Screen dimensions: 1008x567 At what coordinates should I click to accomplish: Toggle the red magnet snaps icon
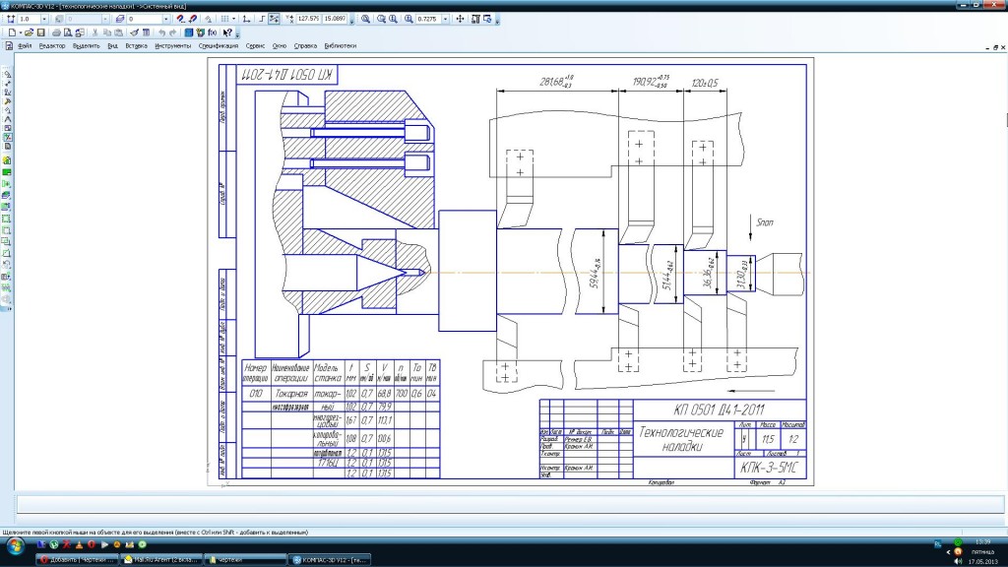pos(181,19)
